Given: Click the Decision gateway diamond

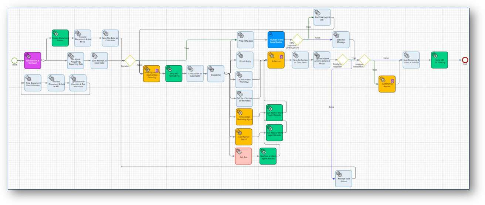Looking at the screenshot, I should coord(130,60).
